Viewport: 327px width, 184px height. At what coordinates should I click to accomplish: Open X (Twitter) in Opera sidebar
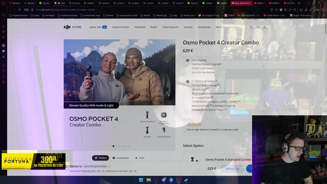coord(4,57)
